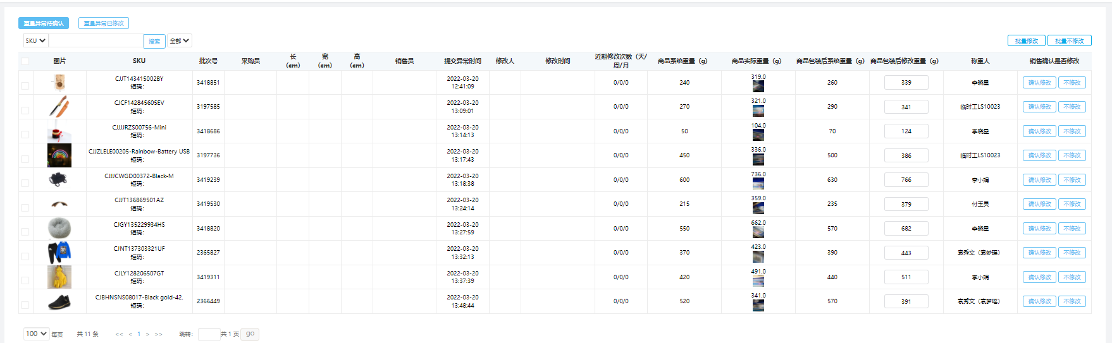Screen dimensions: 1112x343
Task: Open knife product image CJCF142845605EV
Action: point(59,106)
